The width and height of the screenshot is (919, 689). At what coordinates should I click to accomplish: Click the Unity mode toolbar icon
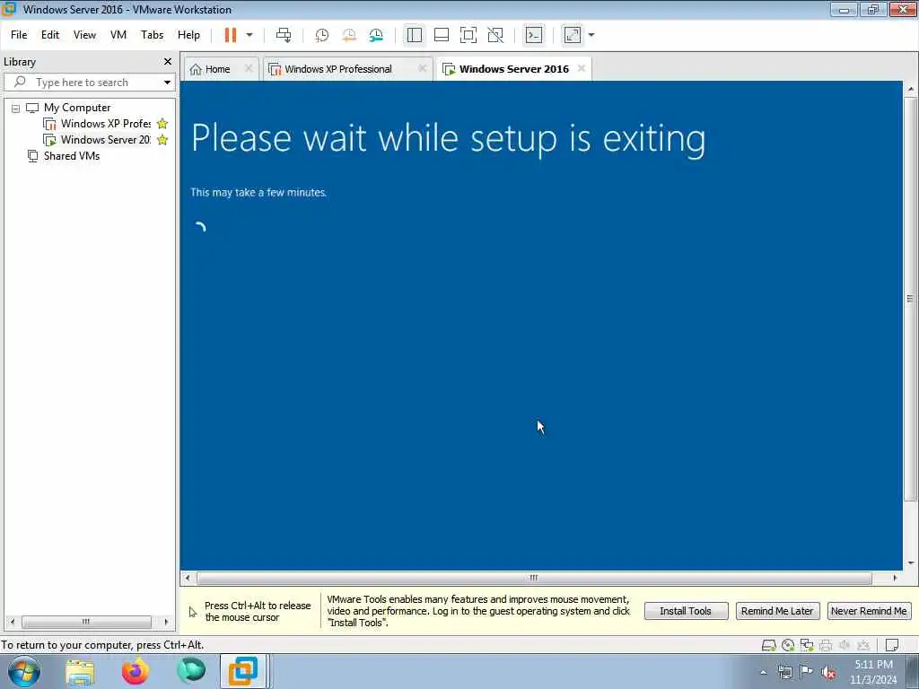pos(495,35)
